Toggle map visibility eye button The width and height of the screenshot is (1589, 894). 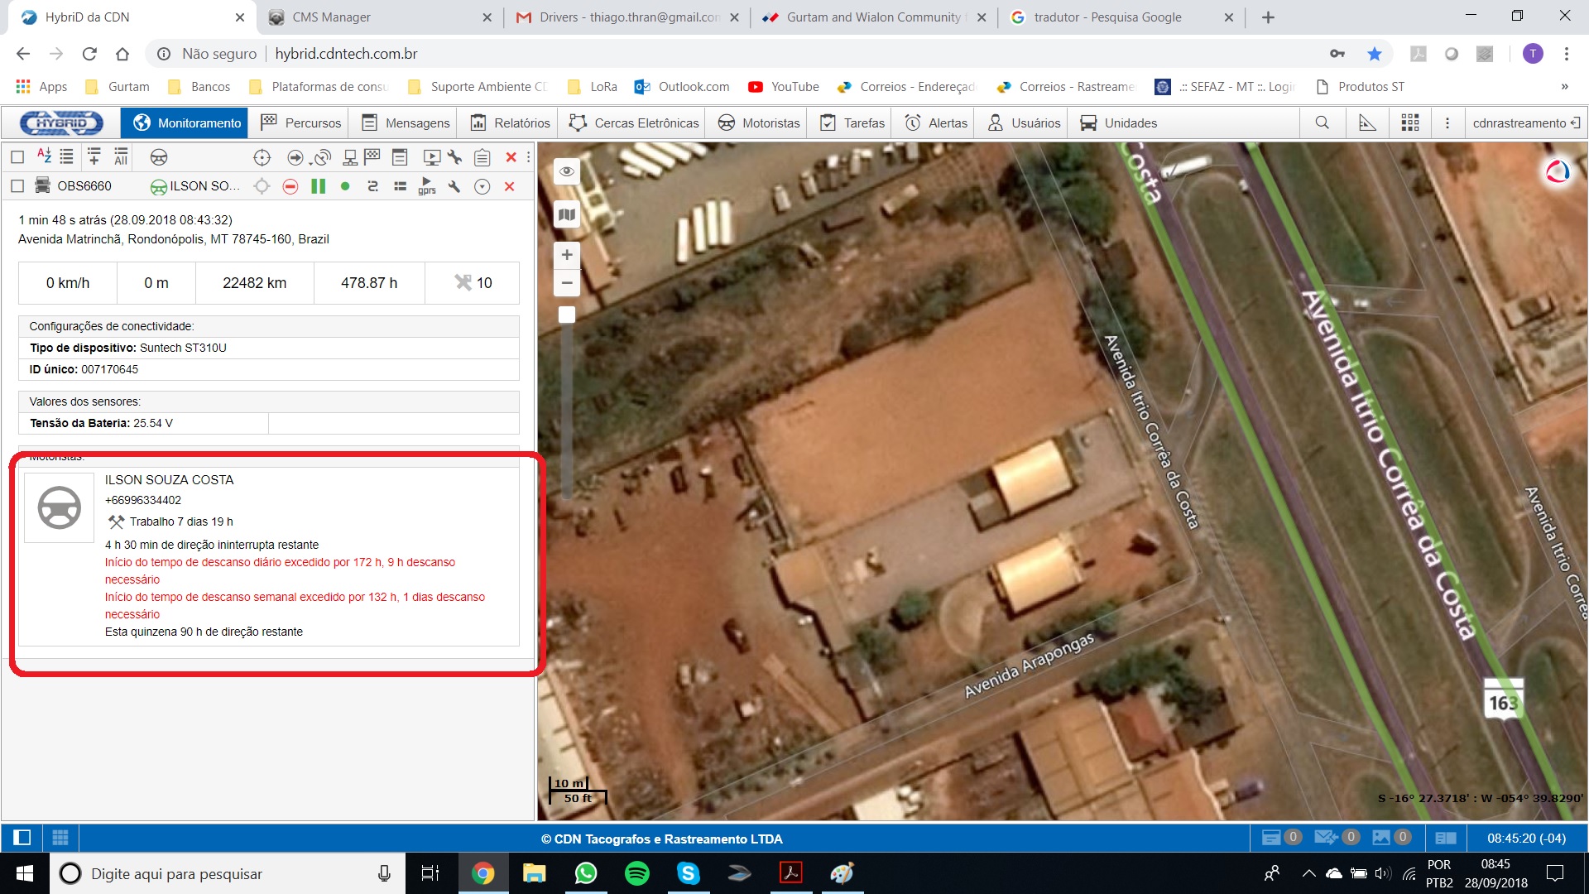pyautogui.click(x=567, y=172)
